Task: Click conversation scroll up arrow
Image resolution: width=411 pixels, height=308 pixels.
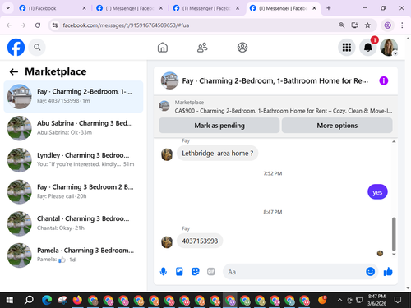Action: (394, 141)
